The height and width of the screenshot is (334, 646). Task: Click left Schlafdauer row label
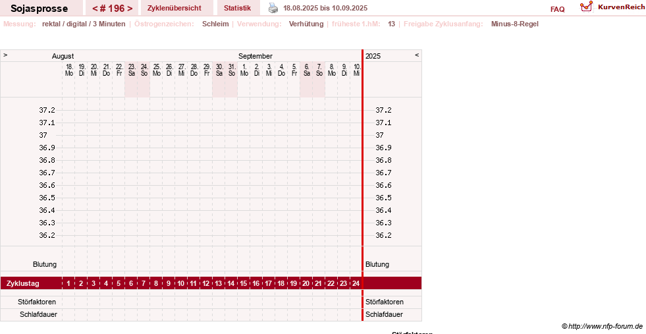click(x=38, y=314)
